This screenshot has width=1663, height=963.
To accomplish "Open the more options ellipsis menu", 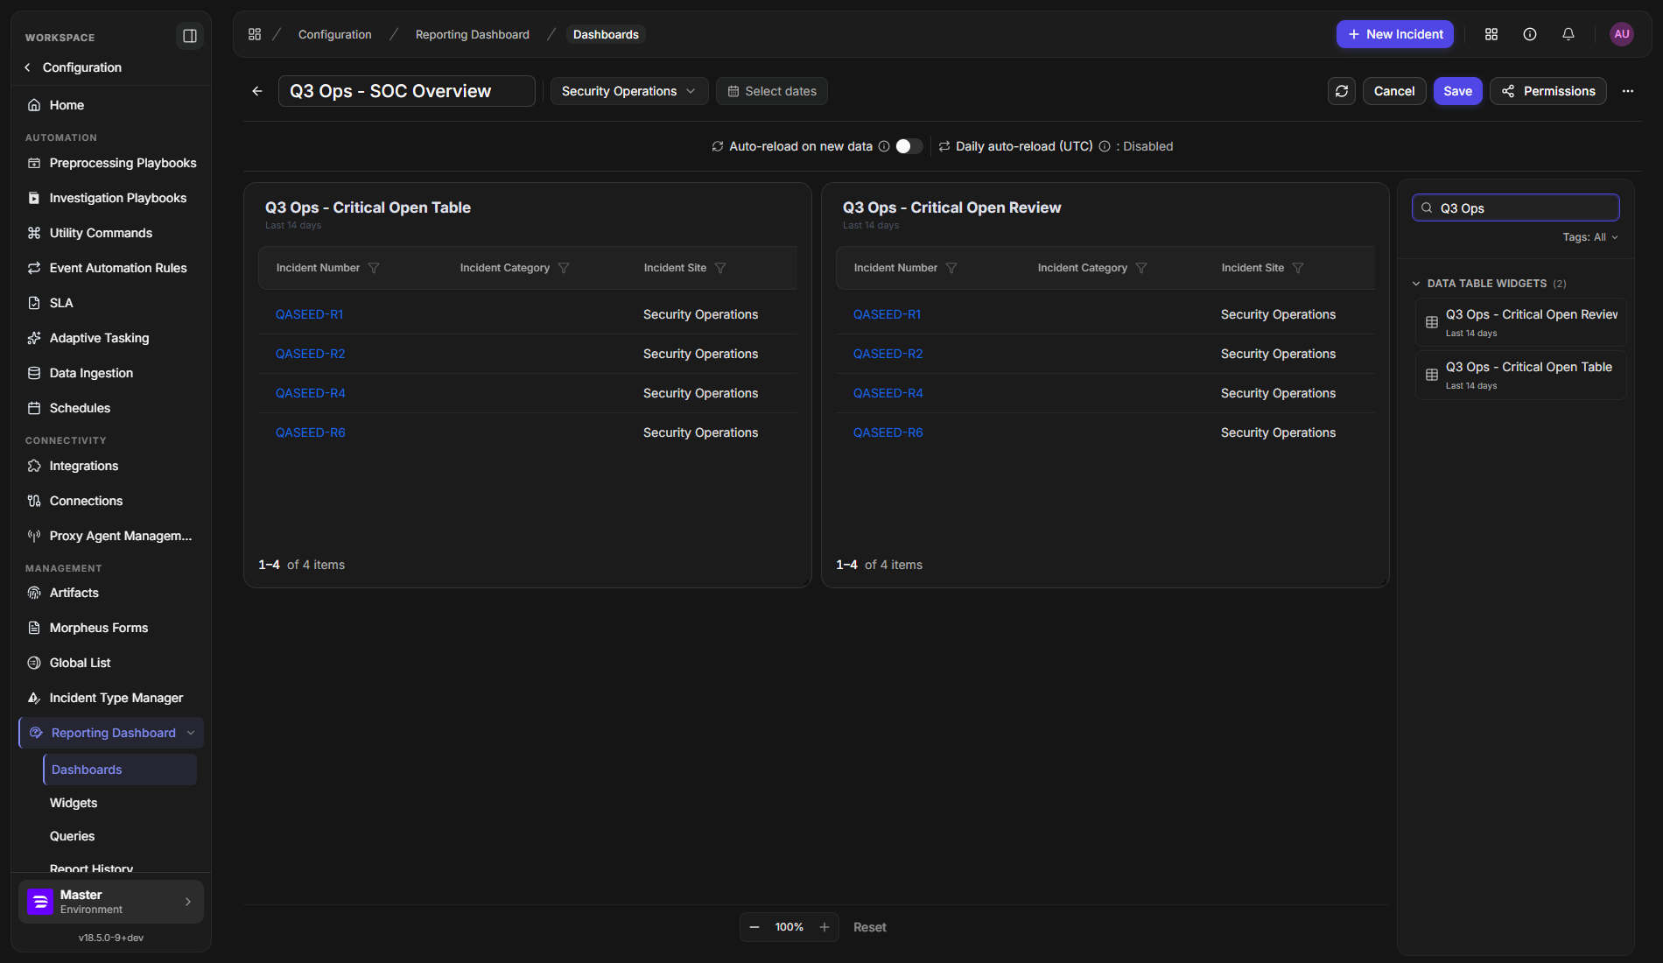I will point(1628,91).
